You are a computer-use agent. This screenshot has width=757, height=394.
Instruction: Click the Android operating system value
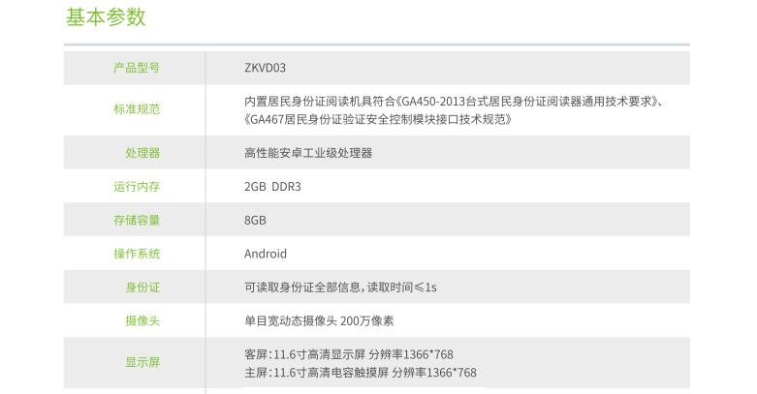coord(266,254)
